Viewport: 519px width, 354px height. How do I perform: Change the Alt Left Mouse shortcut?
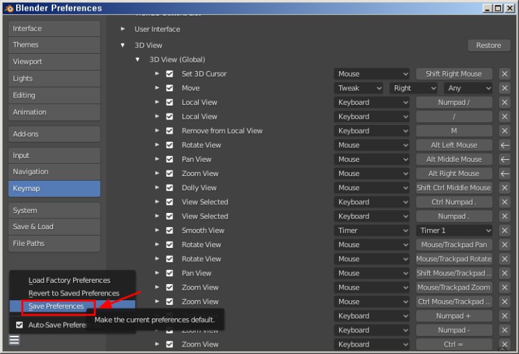(x=454, y=145)
